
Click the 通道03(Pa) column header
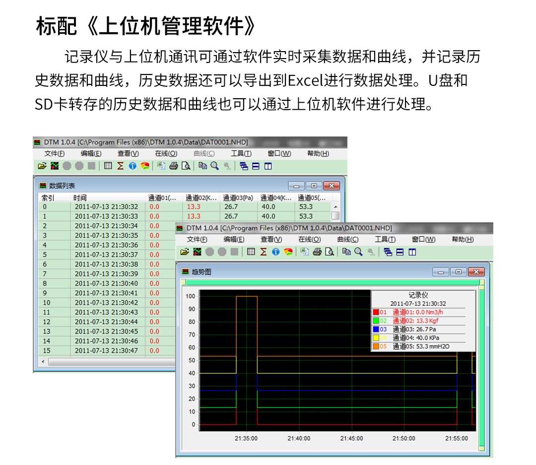238,198
